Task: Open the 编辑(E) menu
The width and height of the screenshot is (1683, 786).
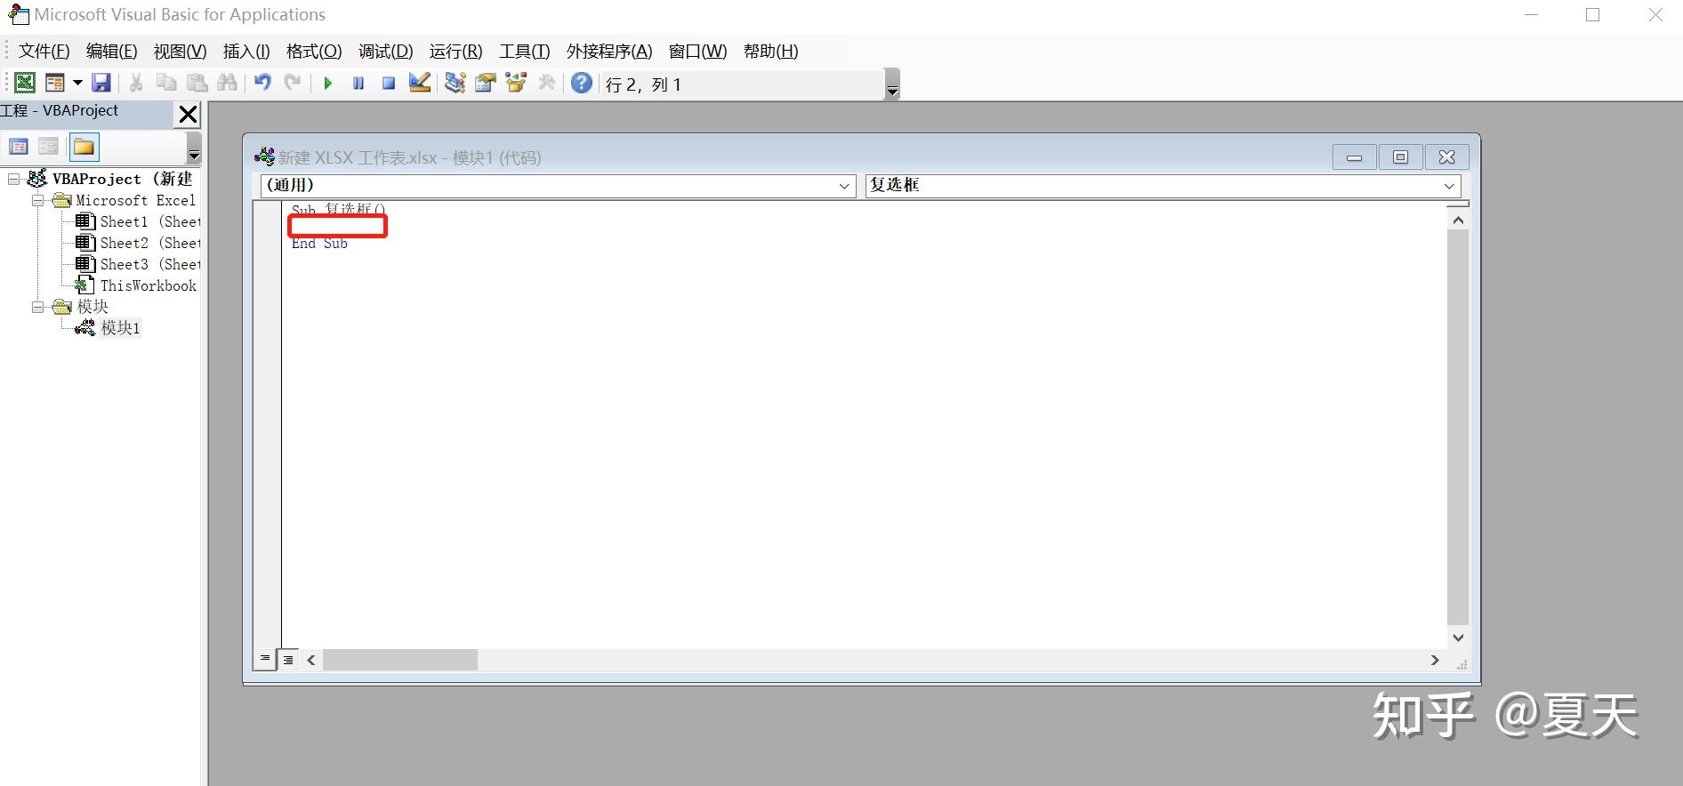Action: point(111,52)
